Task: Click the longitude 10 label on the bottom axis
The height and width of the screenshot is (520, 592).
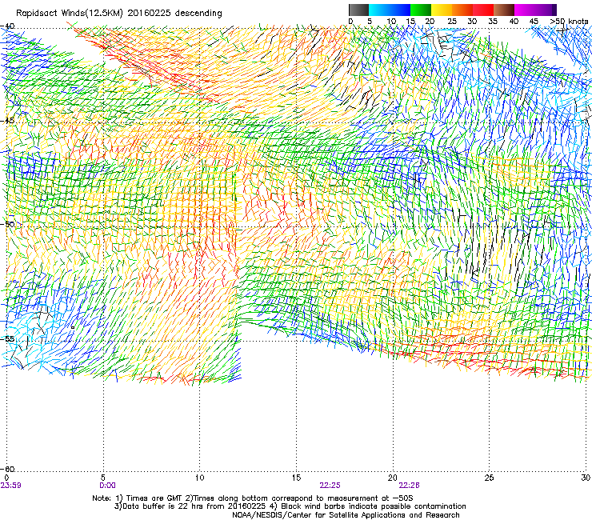Action: coord(199,478)
